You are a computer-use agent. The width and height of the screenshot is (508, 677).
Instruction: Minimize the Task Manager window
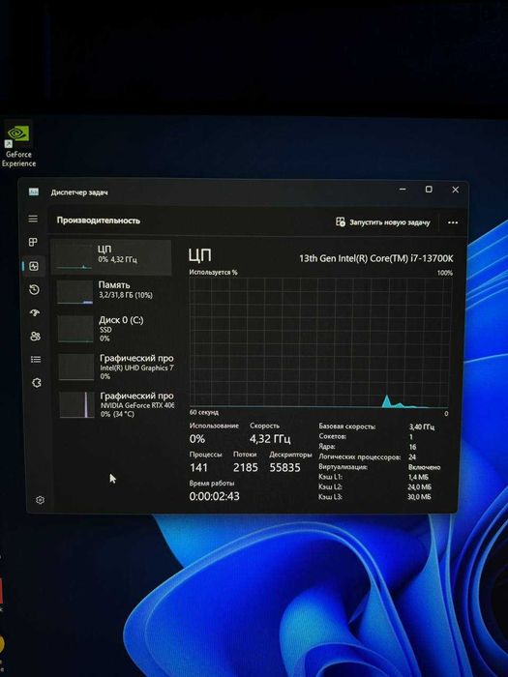[x=403, y=190]
